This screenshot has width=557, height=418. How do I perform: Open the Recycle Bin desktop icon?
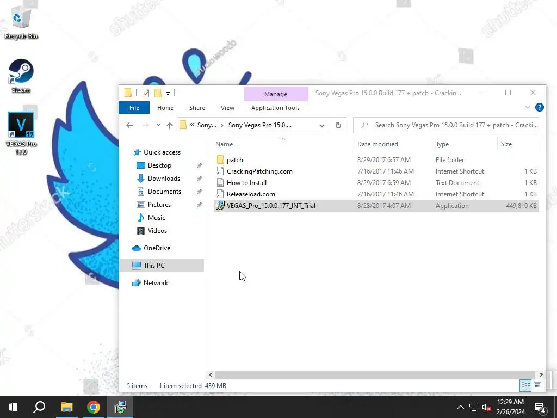21,22
